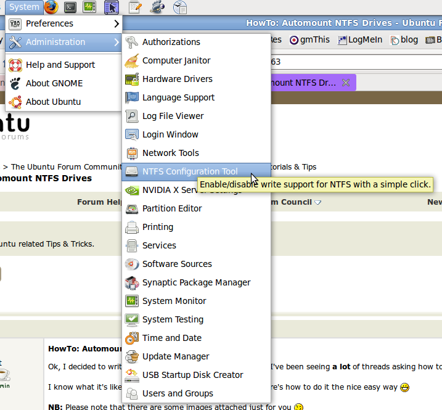The image size is (442, 410).
Task: Click the mouse pointer launcher in the panel
Action: point(112,7)
